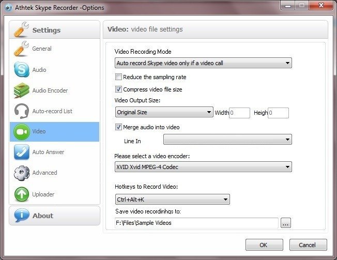Click the Settings panel header
This screenshot has height=260, width=337.
coord(55,30)
